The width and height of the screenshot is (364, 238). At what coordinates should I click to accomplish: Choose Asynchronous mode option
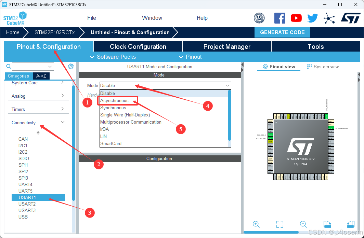pos(164,101)
